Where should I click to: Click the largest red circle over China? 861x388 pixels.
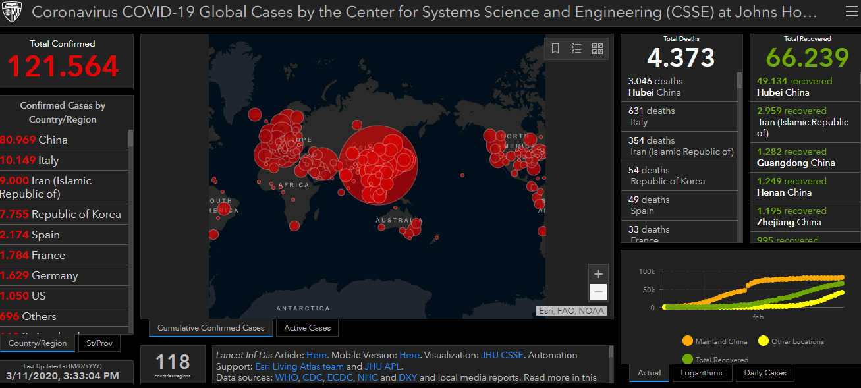378,165
